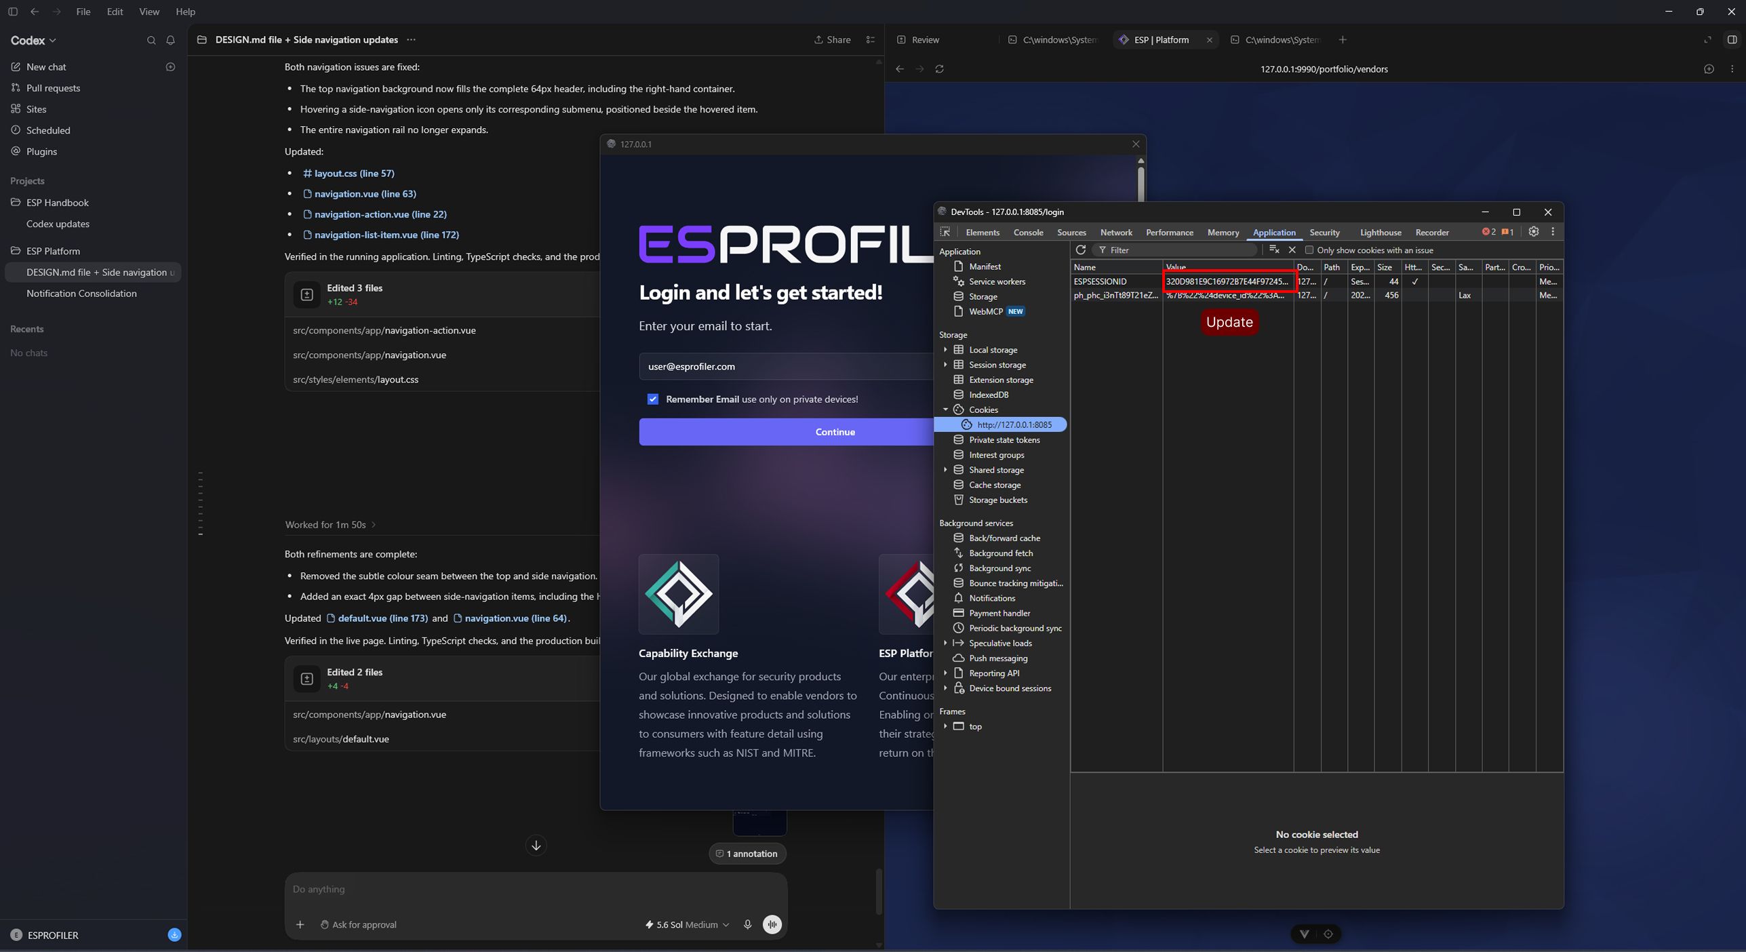Open the View menu
This screenshot has height=952, width=1746.
(149, 12)
